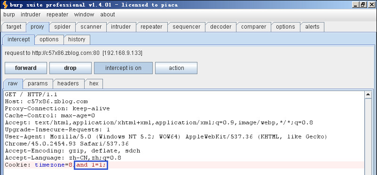Click the 'Proxy-Connection: keep-alive' line
Screen dimensions: 377x175
tap(57, 108)
